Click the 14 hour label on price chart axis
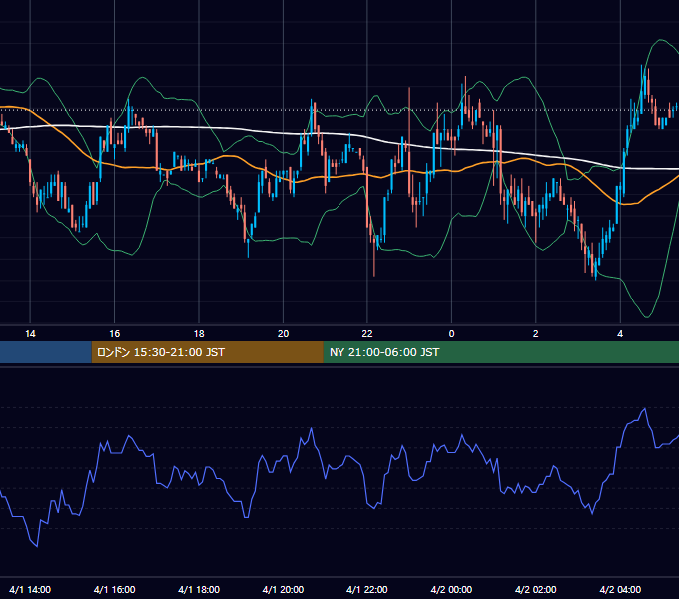 (x=30, y=334)
